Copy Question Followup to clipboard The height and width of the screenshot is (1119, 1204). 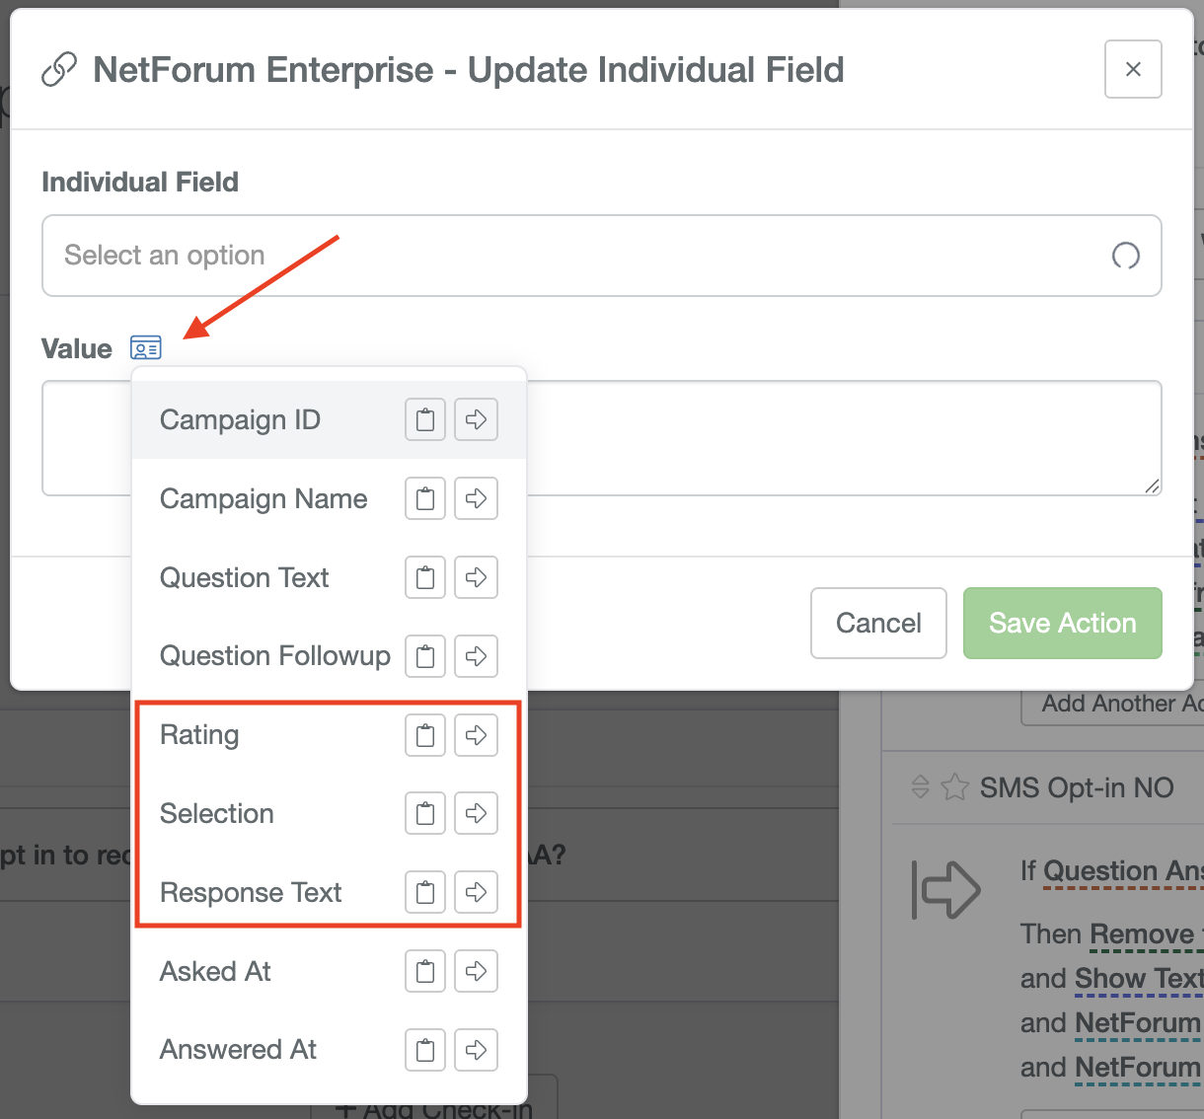tap(425, 656)
